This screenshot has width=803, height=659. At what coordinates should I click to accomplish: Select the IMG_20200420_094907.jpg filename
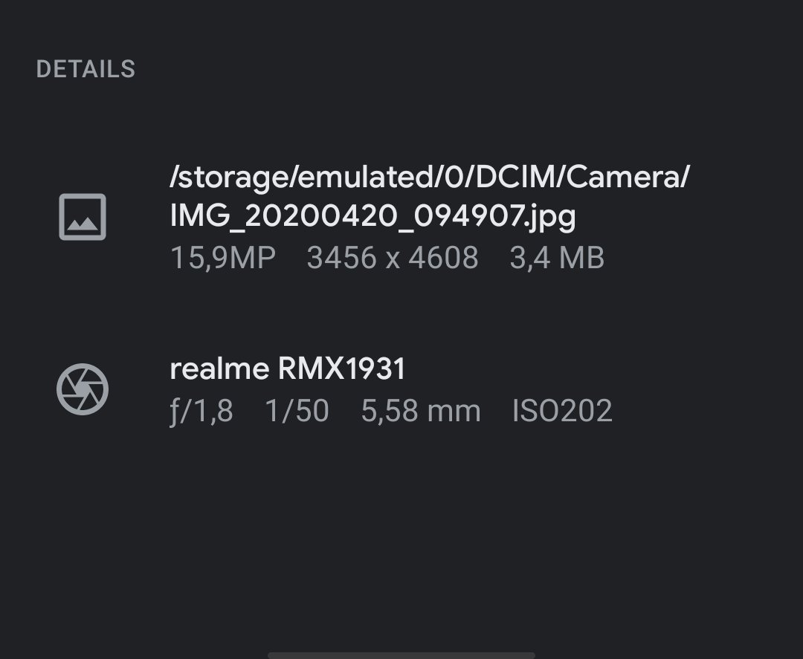(373, 216)
